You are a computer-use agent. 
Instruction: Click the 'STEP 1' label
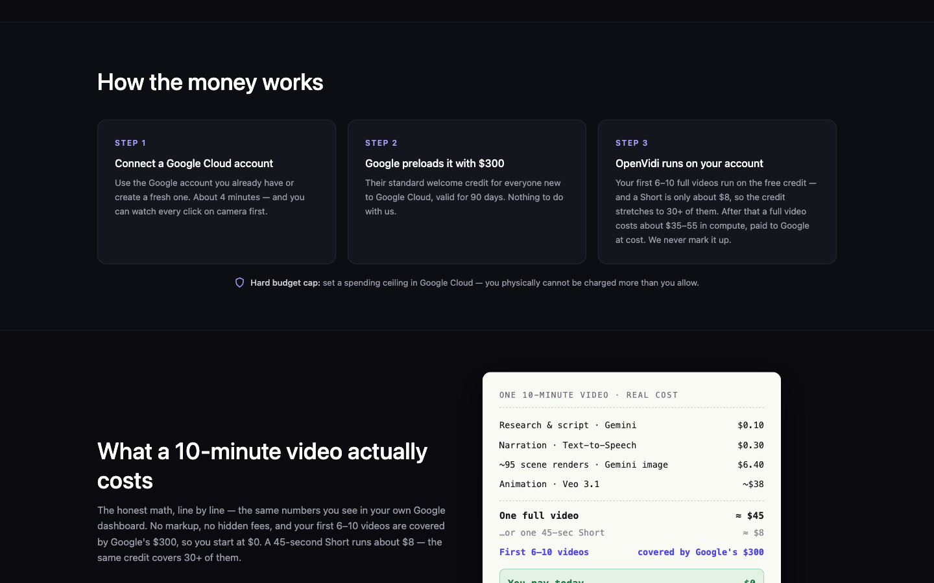pos(130,143)
